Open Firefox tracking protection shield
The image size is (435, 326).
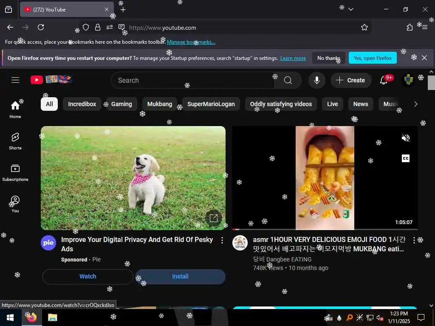86,27
